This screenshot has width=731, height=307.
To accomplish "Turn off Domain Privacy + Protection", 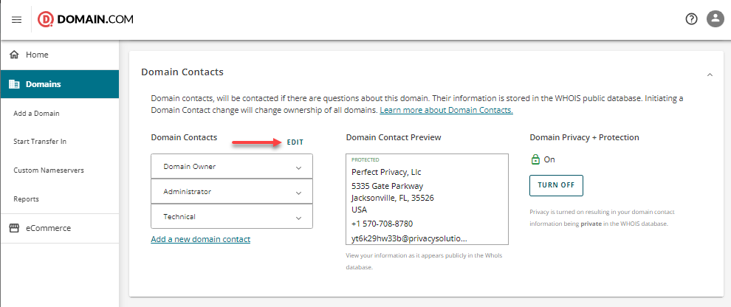I will coord(556,184).
